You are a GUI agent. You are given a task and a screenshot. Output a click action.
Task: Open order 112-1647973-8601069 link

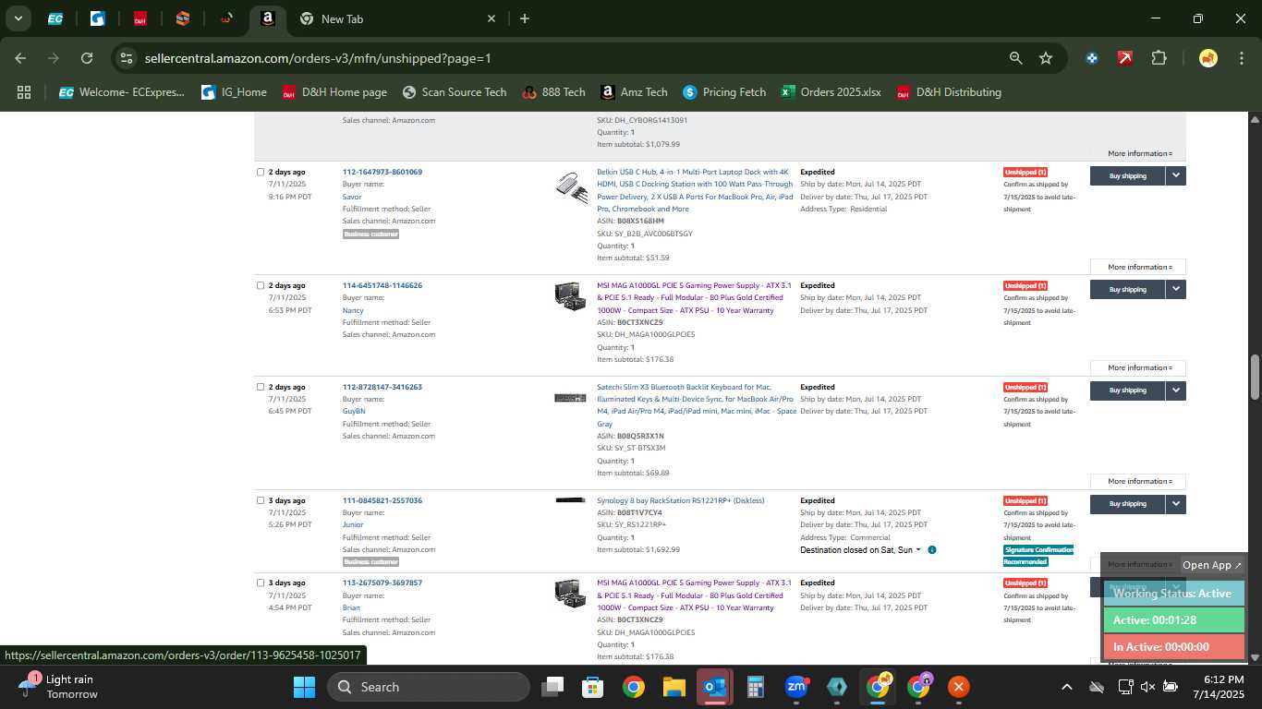pos(382,172)
